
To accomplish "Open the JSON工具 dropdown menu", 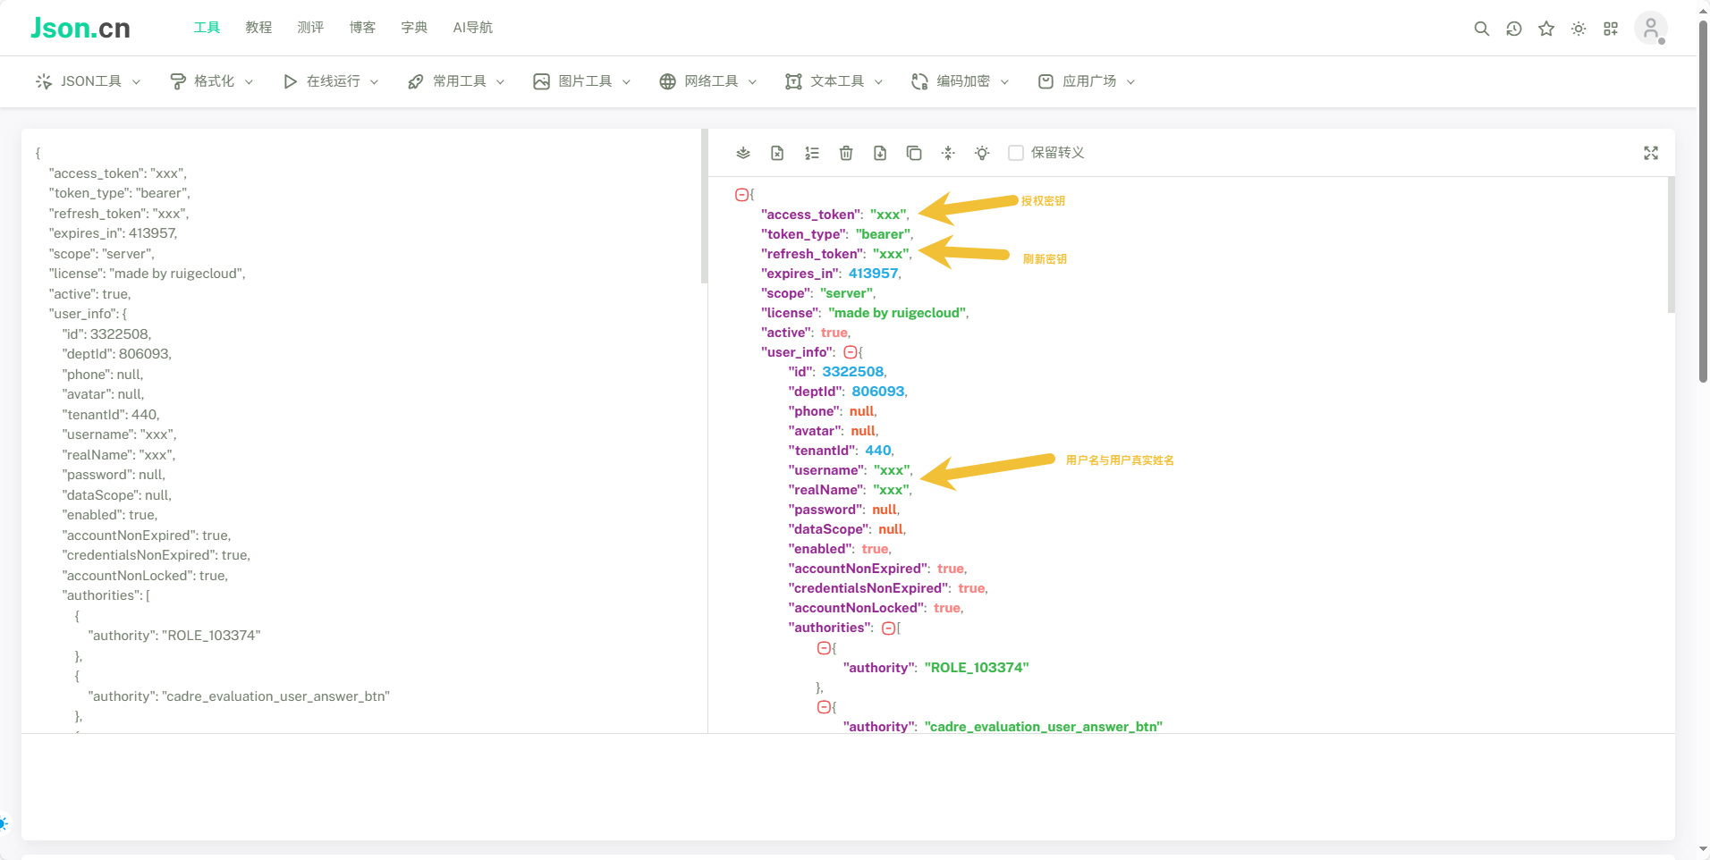I will [89, 81].
